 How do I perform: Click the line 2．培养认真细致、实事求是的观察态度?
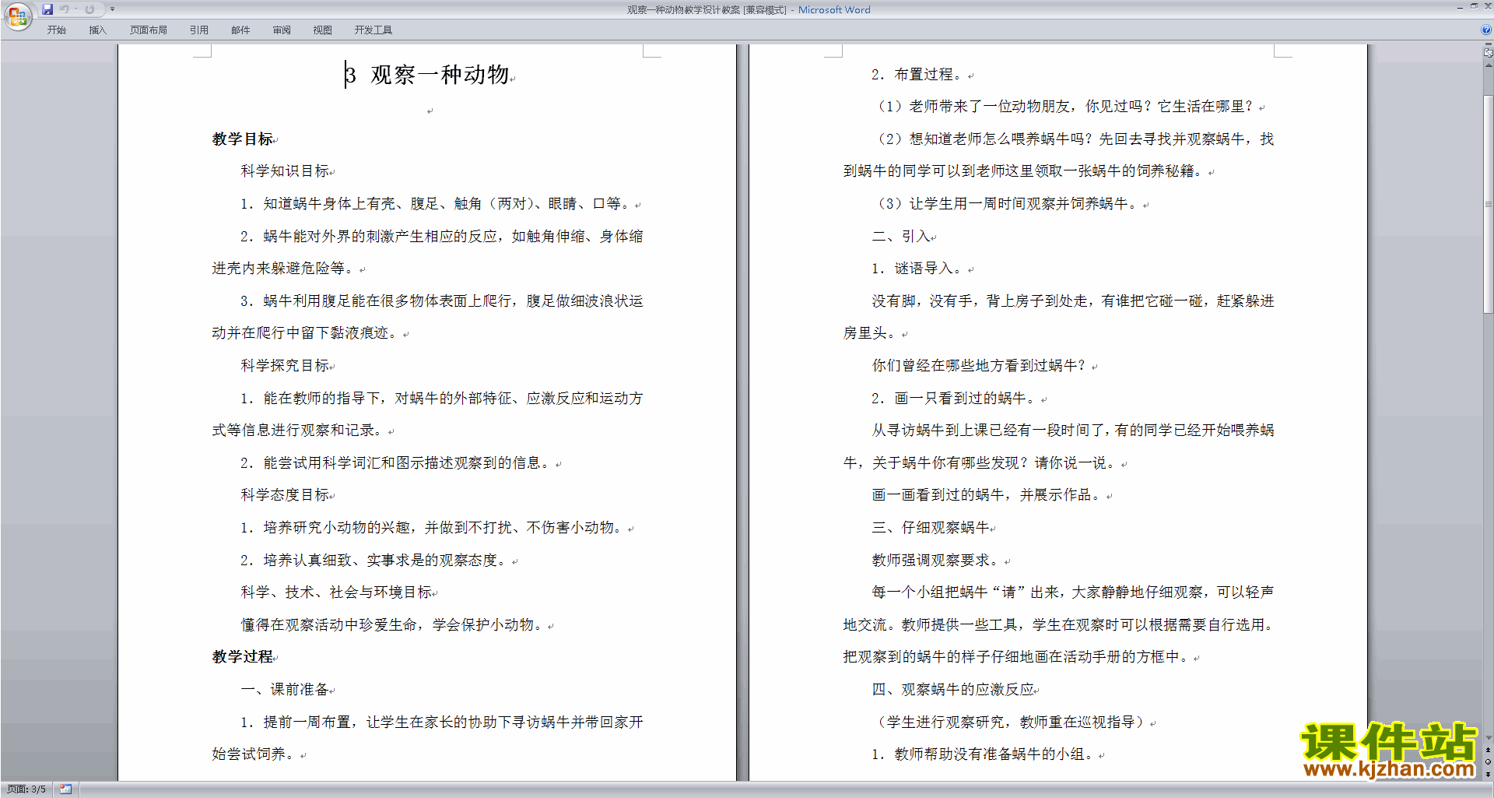coord(373,561)
